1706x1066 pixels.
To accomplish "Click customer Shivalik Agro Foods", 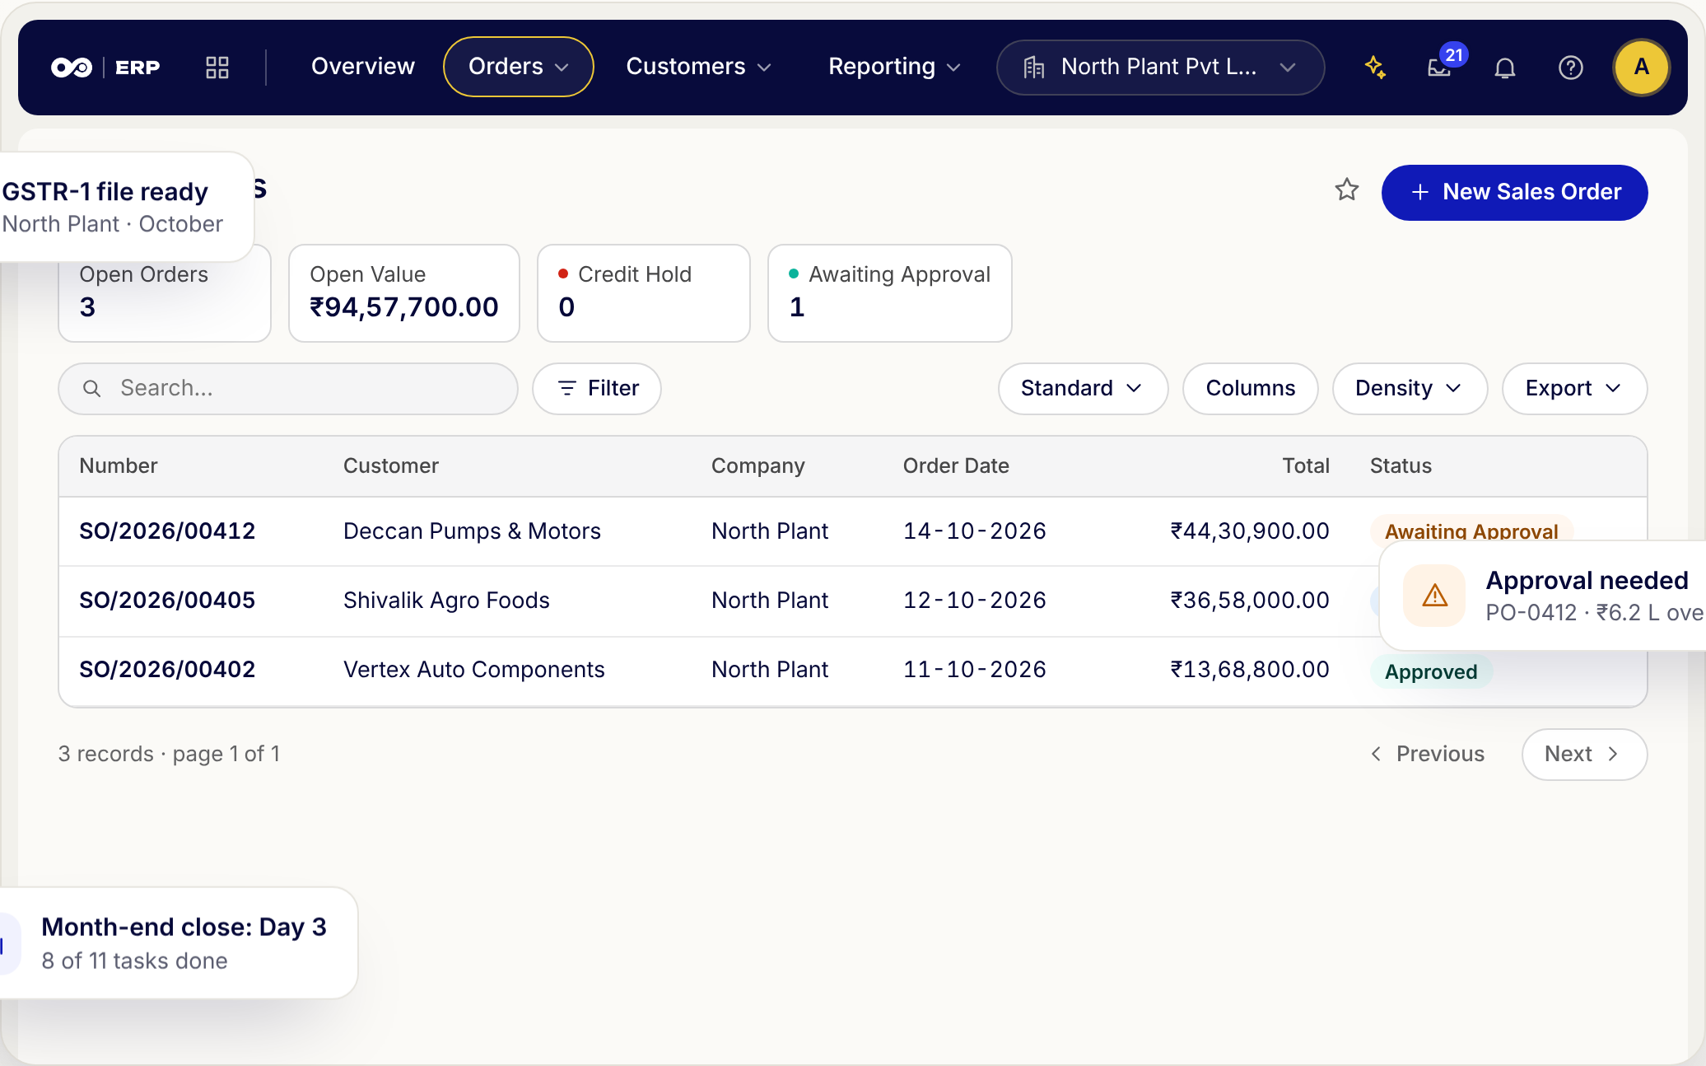I will tap(446, 601).
